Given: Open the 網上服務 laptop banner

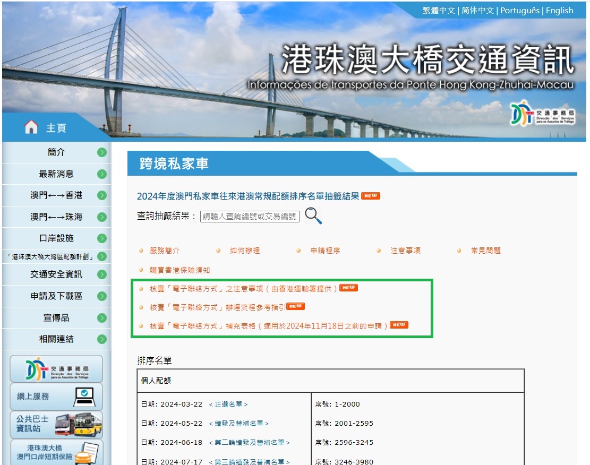Looking at the screenshot, I should [x=56, y=397].
